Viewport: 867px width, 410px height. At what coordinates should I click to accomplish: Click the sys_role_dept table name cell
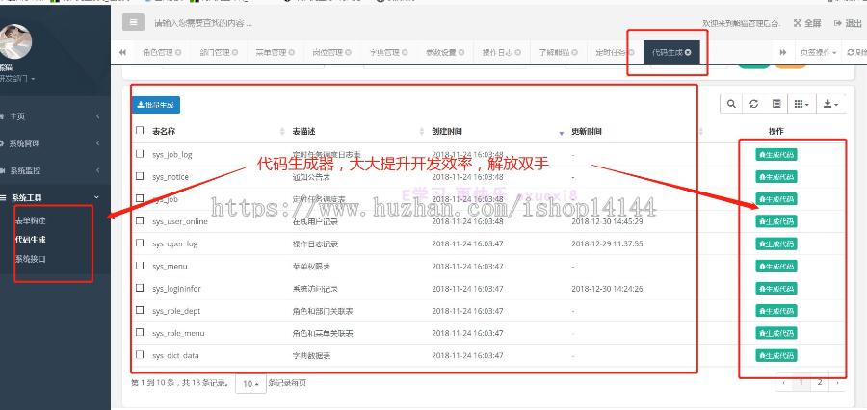(176, 311)
